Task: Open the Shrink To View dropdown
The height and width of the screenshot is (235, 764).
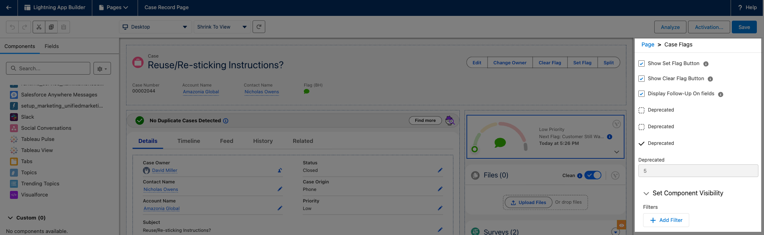Action: click(222, 27)
